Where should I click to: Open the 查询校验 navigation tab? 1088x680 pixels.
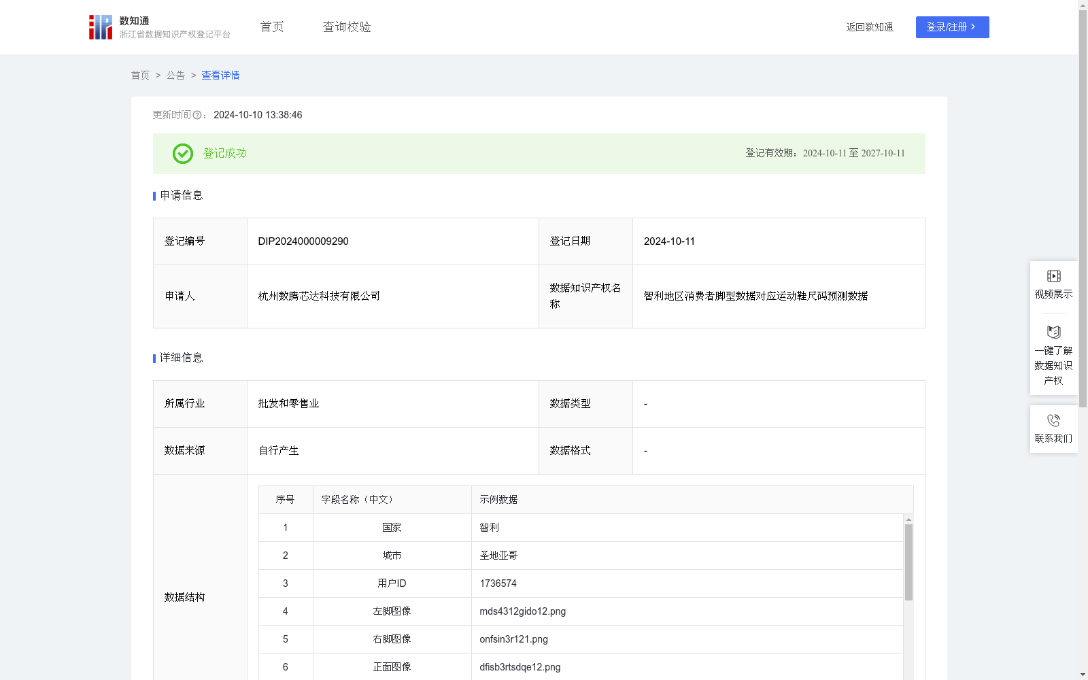pyautogui.click(x=347, y=27)
